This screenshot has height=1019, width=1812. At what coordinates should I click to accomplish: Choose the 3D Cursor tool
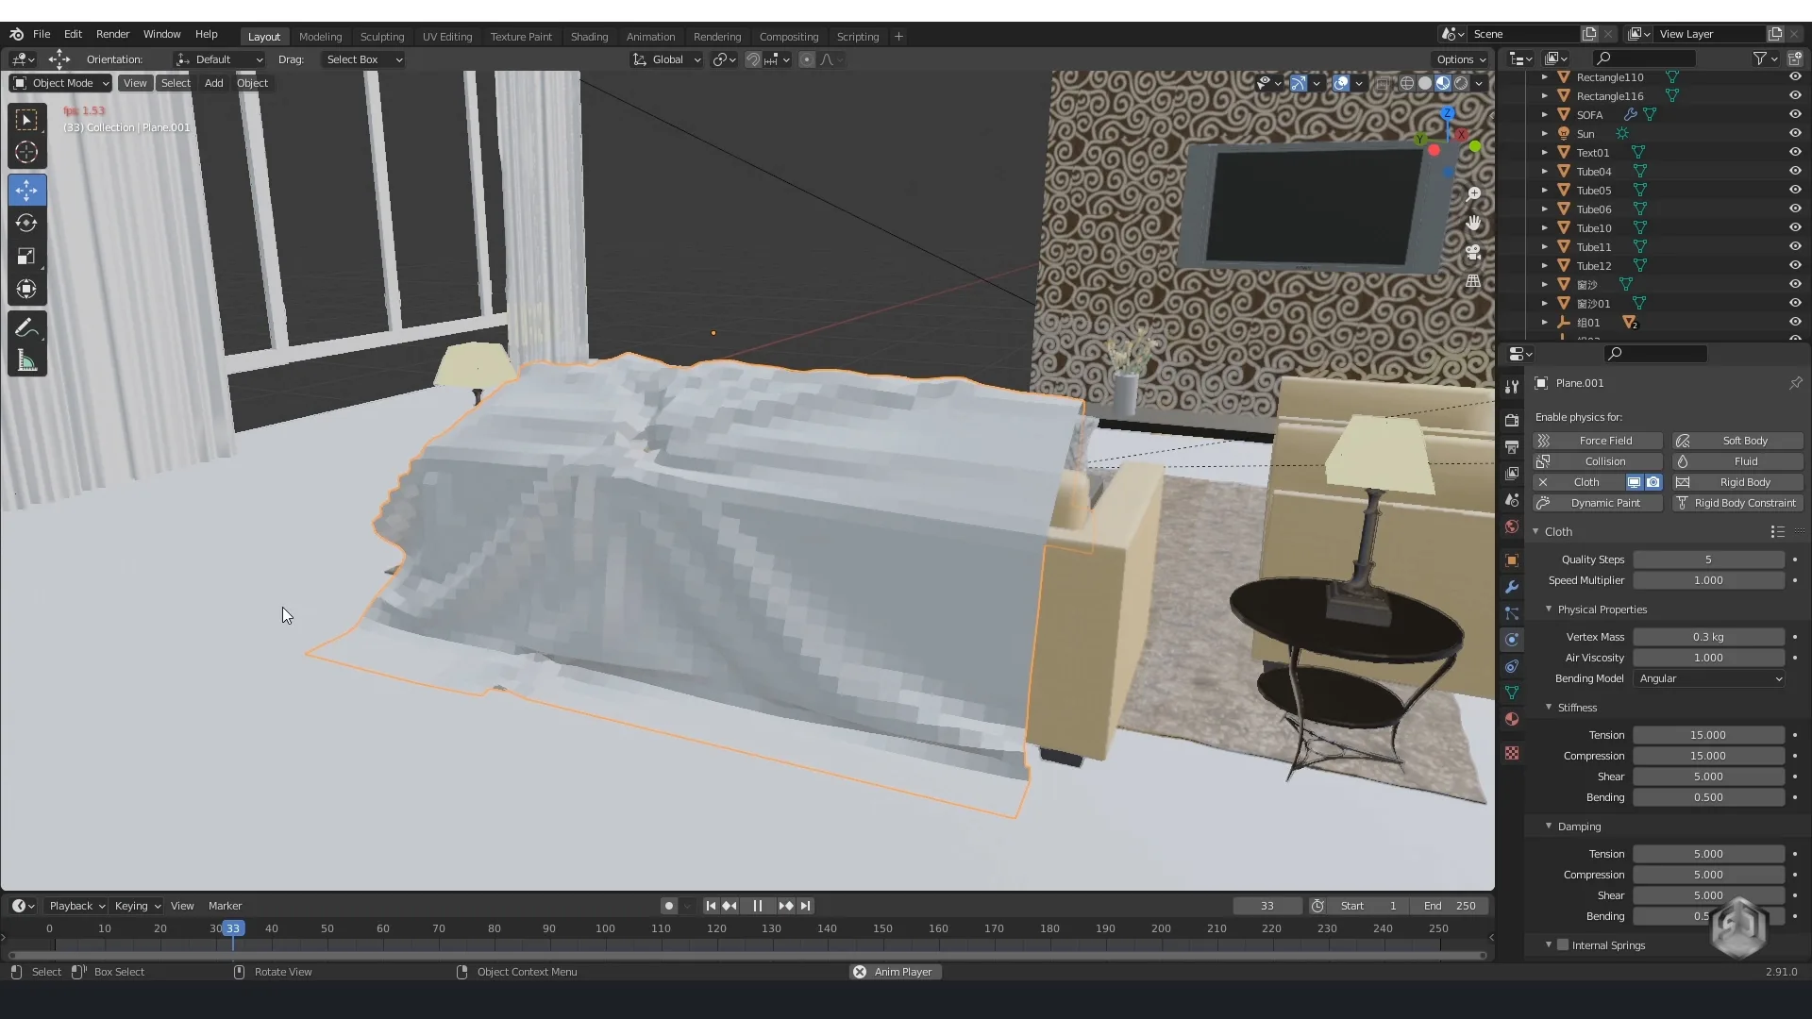(26, 152)
